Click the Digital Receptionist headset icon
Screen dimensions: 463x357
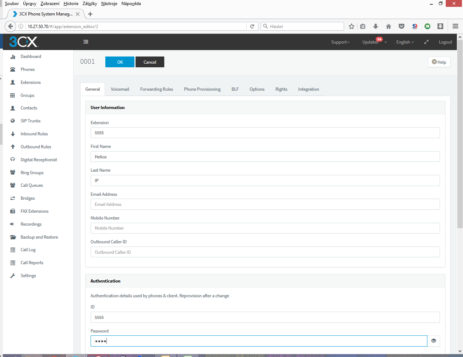coord(13,159)
